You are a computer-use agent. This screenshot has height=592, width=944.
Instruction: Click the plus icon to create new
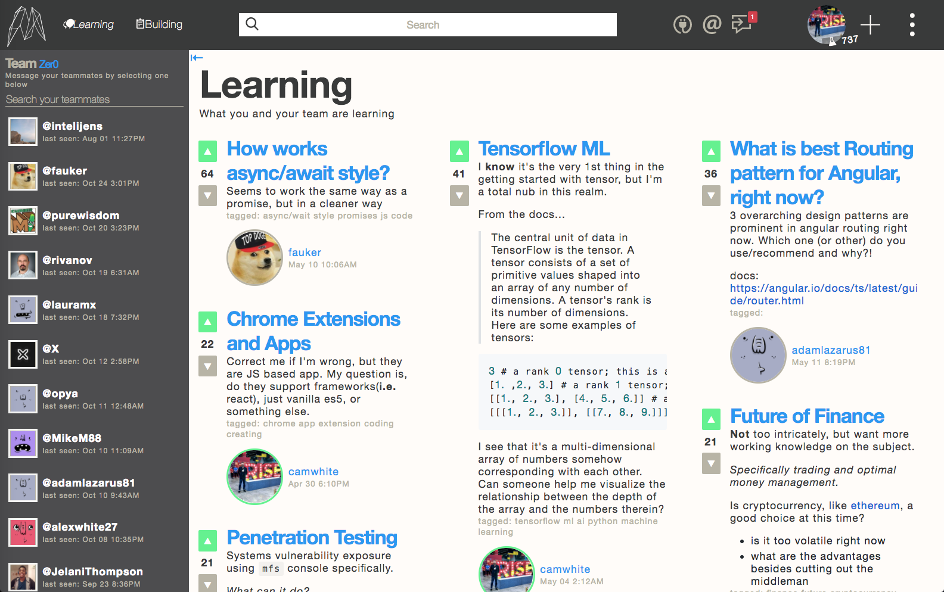[870, 25]
